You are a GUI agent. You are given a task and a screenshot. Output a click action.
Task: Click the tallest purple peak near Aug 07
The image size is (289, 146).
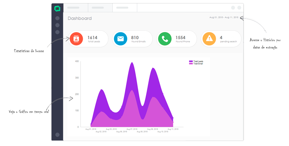click(132, 63)
